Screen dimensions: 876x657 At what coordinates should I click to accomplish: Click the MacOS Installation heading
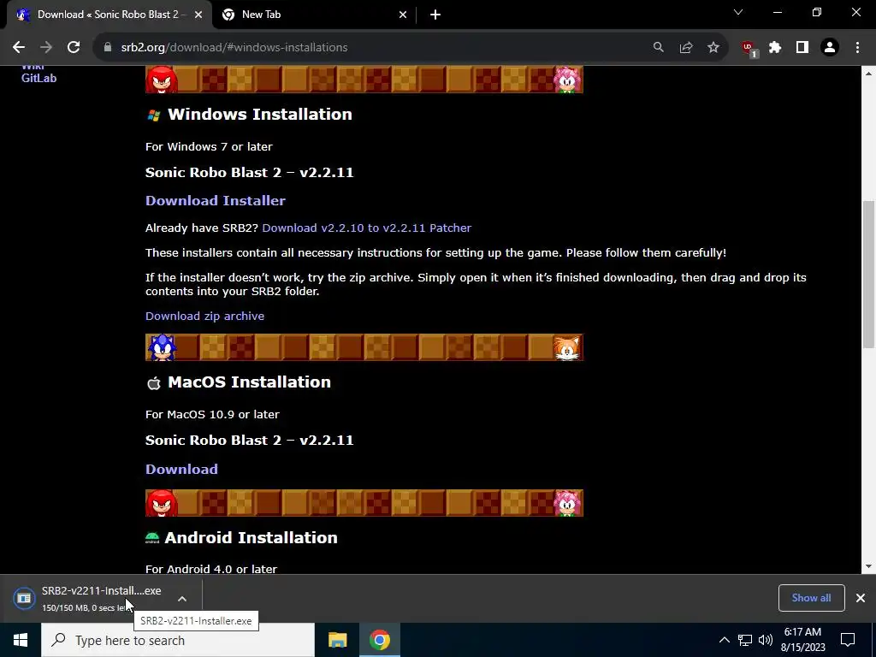point(249,382)
